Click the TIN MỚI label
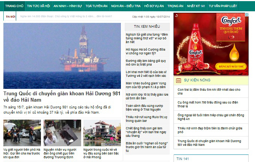The image size is (255, 162). (11, 16)
